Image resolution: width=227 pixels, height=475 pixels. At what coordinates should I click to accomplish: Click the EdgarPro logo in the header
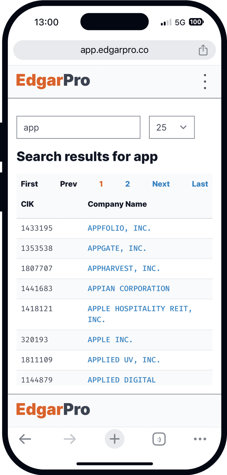53,81
